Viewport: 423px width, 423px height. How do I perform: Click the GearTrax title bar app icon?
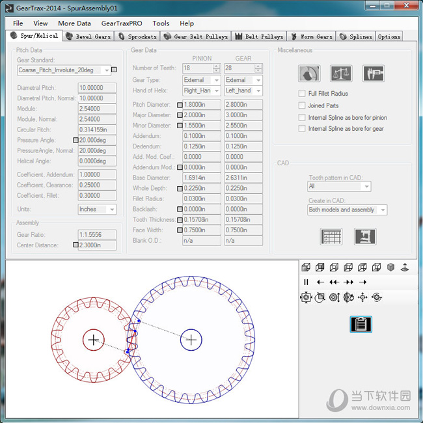click(x=9, y=8)
